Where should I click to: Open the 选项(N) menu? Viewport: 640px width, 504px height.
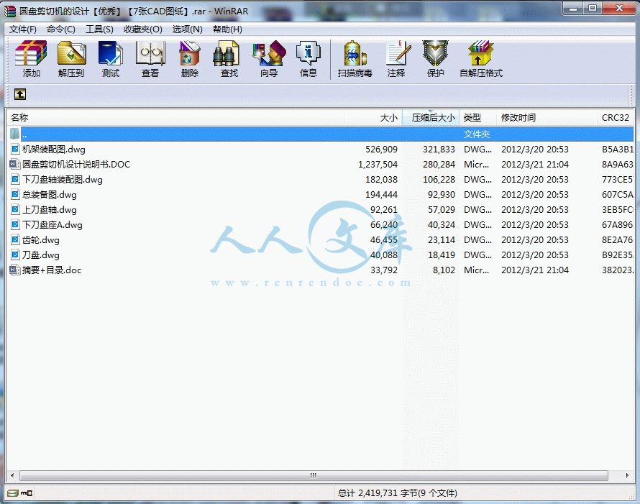(x=188, y=29)
